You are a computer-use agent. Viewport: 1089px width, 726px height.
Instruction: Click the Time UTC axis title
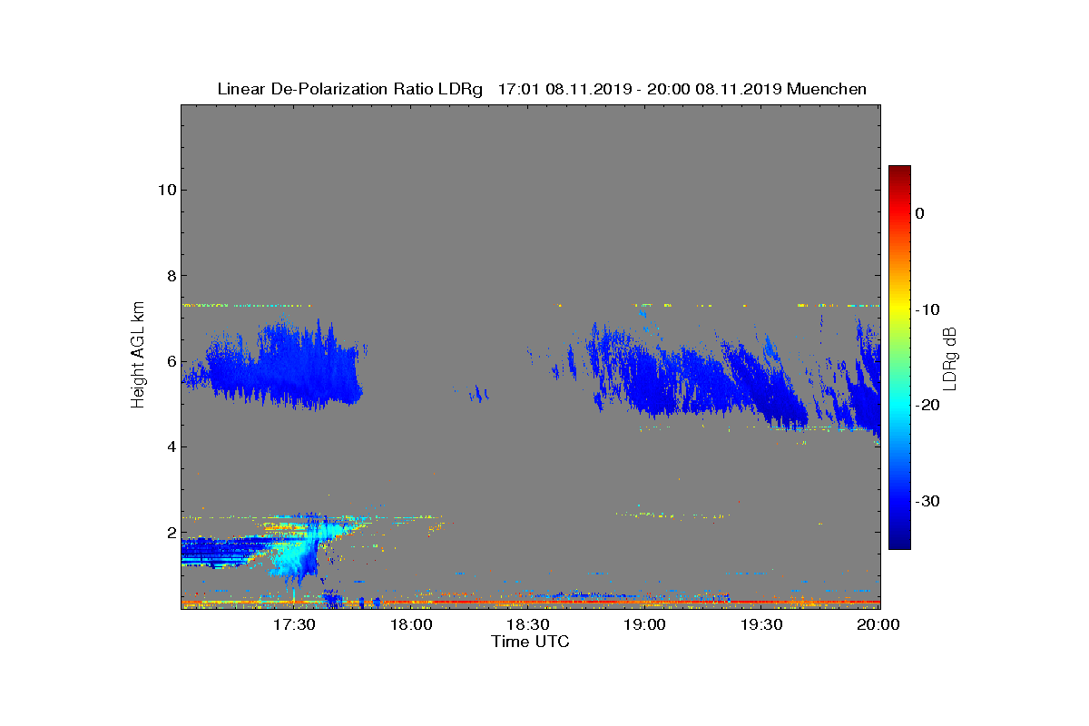point(530,642)
